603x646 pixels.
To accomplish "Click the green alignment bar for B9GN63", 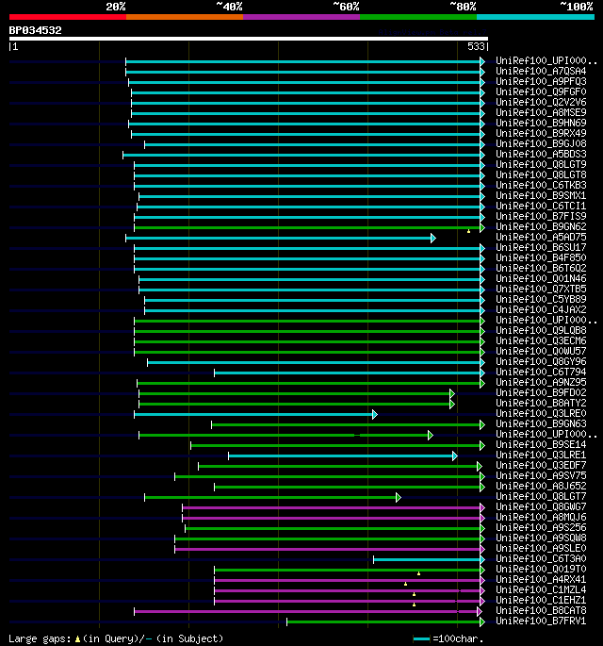I will [x=349, y=424].
